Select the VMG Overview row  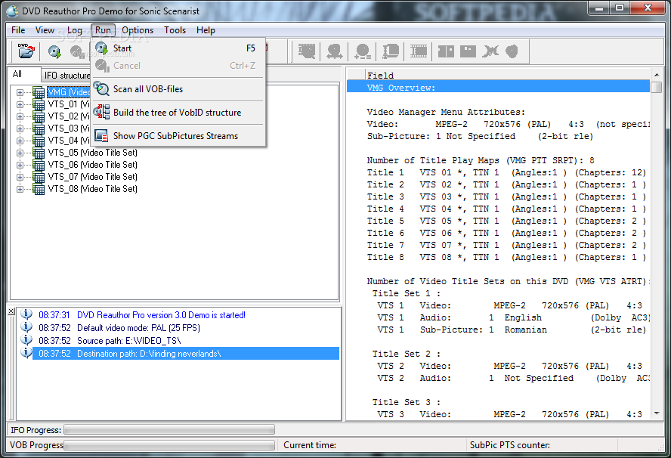click(498, 88)
